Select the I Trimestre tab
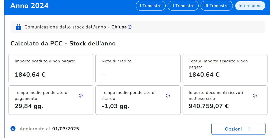Image resolution: width=270 pixels, height=138 pixels. pos(151,6)
